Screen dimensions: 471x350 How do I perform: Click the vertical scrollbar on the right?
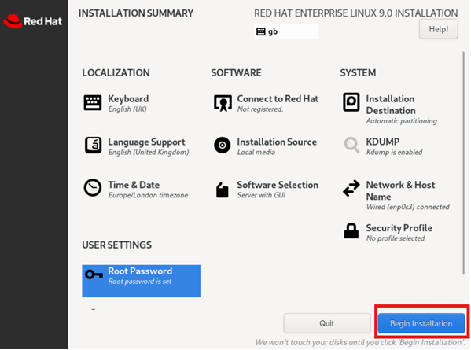(x=463, y=163)
